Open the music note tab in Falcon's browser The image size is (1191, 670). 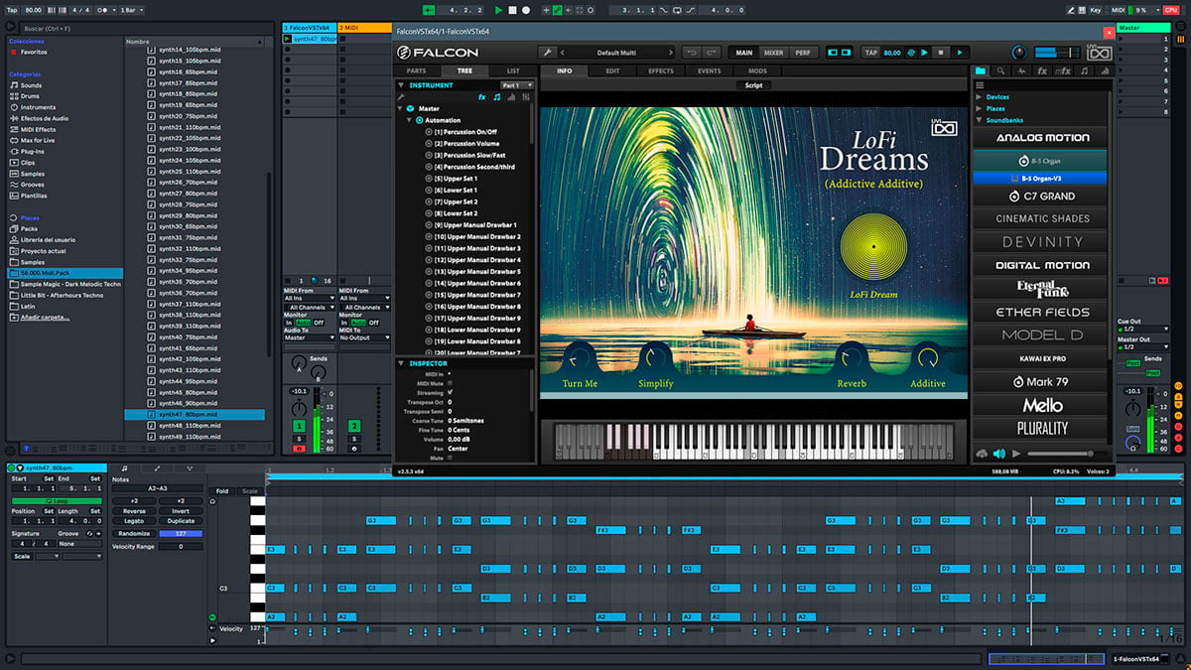pyautogui.click(x=1083, y=70)
